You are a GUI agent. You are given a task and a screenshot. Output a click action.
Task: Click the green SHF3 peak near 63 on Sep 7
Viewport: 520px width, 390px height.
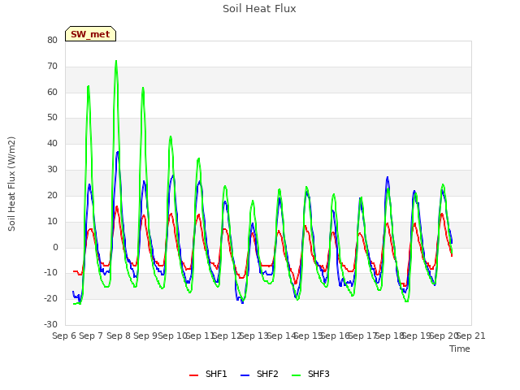[x=89, y=86]
